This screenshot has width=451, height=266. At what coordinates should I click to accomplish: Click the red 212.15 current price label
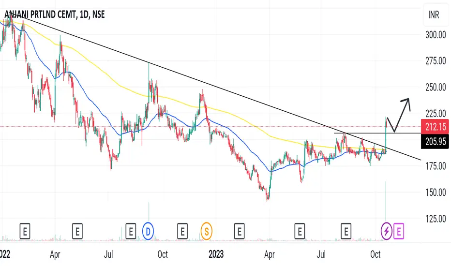pyautogui.click(x=435, y=127)
